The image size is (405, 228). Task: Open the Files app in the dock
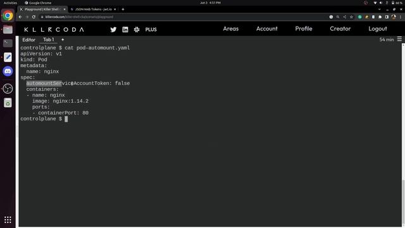[x=8, y=30]
